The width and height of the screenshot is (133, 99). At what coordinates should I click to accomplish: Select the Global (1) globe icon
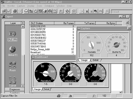click(13, 51)
